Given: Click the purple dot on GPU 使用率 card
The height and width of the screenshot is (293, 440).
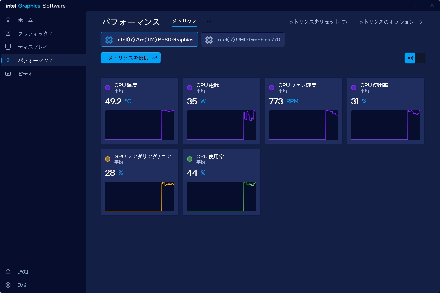Looking at the screenshot, I should (x=354, y=88).
